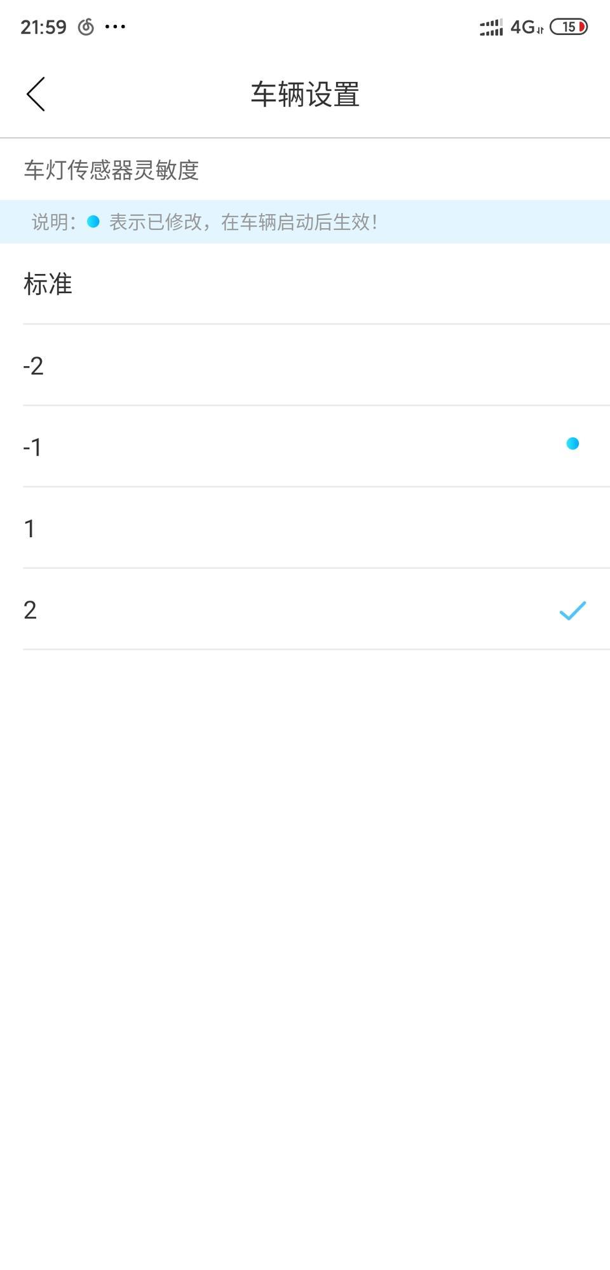Tap the 表示已修改 notice text
Screen dimensions: 610x1270
(x=243, y=222)
